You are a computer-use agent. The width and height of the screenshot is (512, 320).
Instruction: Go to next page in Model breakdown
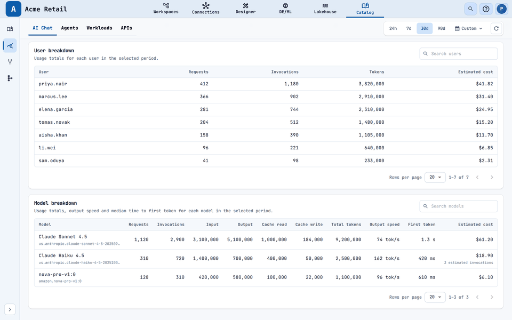click(x=492, y=297)
